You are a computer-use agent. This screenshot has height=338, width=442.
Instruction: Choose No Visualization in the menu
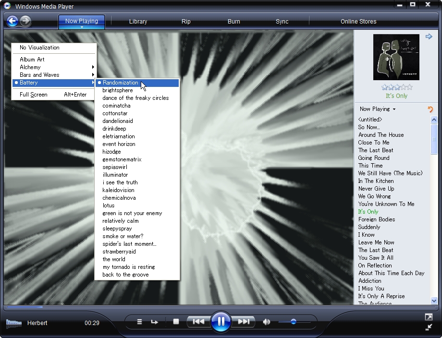(x=53, y=48)
